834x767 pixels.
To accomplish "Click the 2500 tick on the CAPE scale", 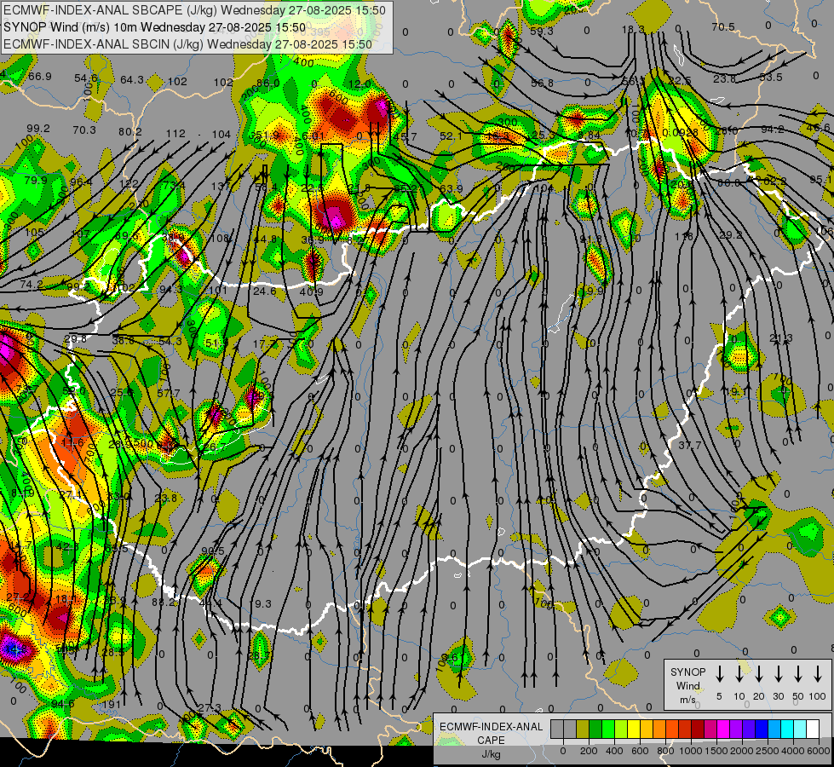I will (768, 751).
